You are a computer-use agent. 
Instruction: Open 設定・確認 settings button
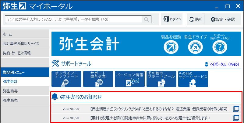click(223, 19)
